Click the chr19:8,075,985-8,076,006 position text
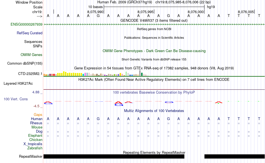Viewport: 265px width, 163px height. pyautogui.click(x=183, y=2)
